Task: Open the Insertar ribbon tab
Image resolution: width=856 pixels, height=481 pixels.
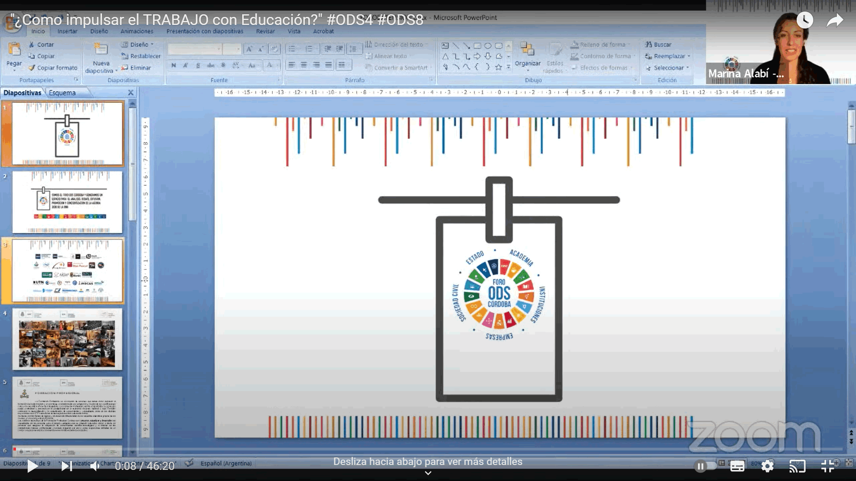Action: pos(67,31)
